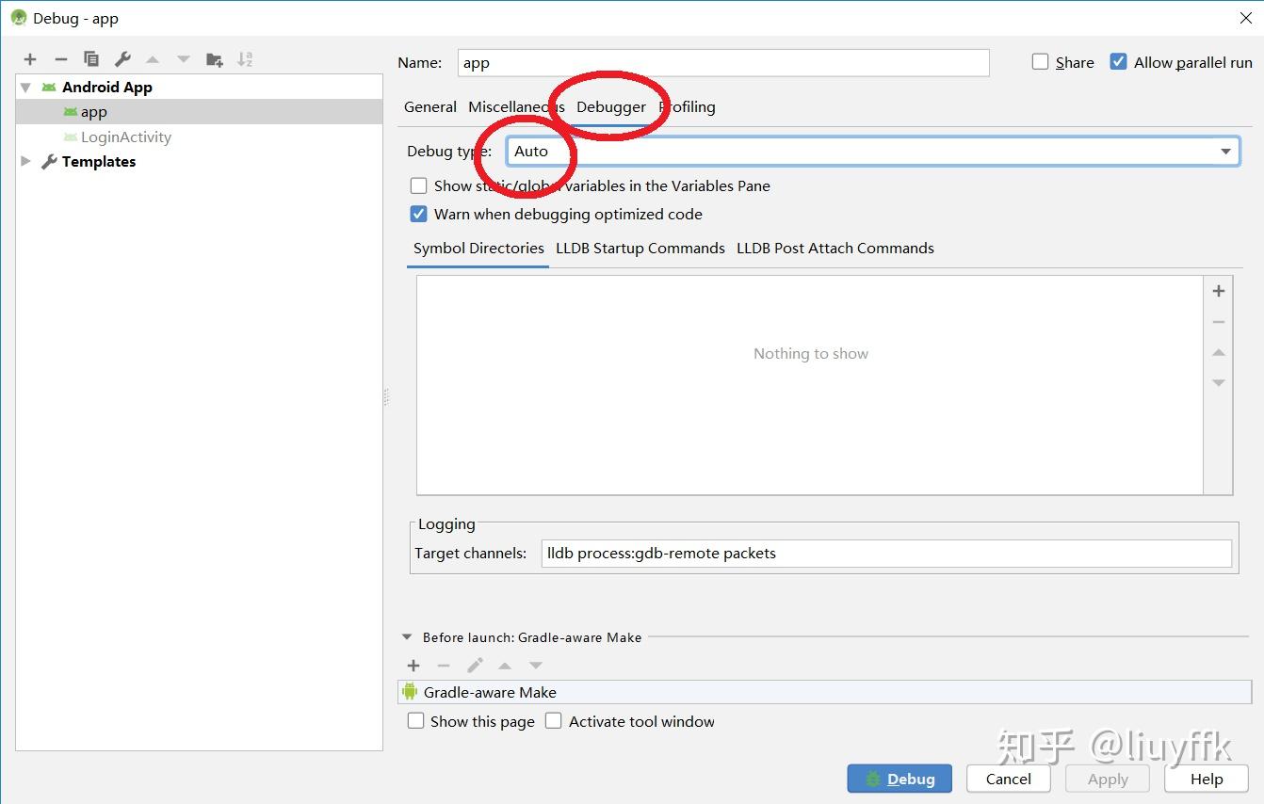Disable Allow parallel run
Image resolution: width=1264 pixels, height=804 pixels.
[x=1118, y=61]
